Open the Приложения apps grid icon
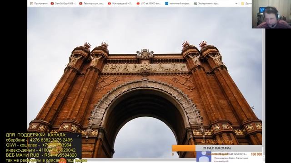The width and height of the screenshot is (291, 163). (x=31, y=3)
